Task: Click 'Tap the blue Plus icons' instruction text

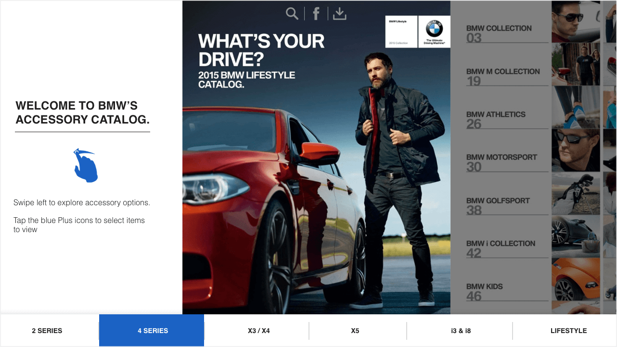Action: [x=79, y=225]
